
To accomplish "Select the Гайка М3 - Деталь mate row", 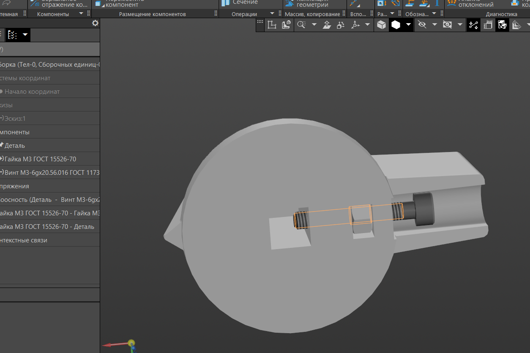I will [x=50, y=227].
